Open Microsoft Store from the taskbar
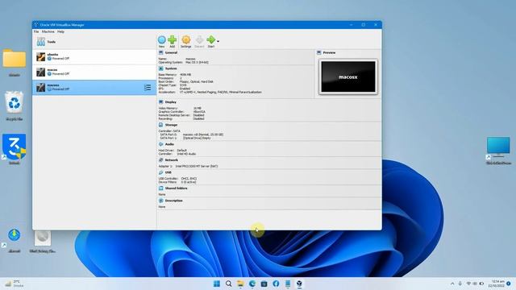This screenshot has width=516, height=290. pos(264,284)
